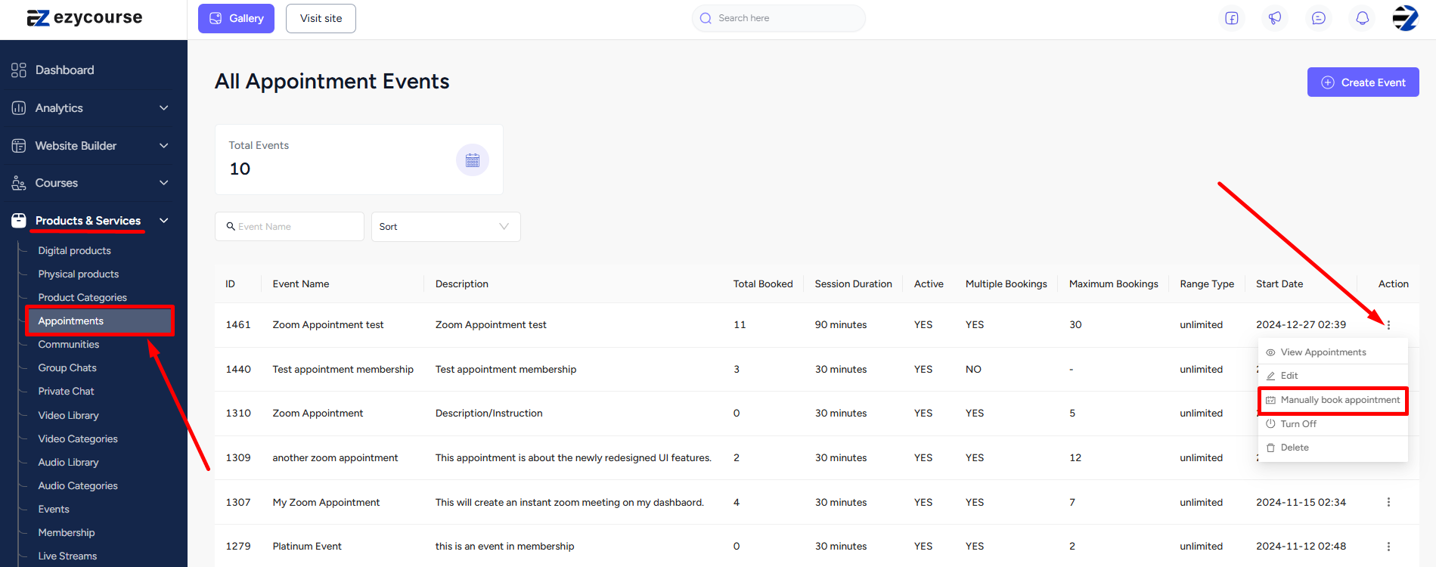Screen dimensions: 1436x567
Task: Click the Dashboard grid icon
Action: click(x=19, y=70)
